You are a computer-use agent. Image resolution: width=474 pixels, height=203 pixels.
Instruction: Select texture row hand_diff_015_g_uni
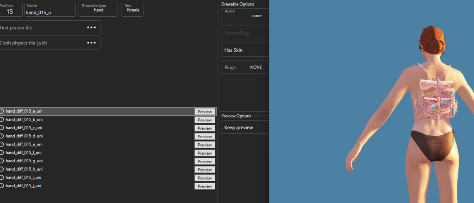pyautogui.click(x=108, y=161)
